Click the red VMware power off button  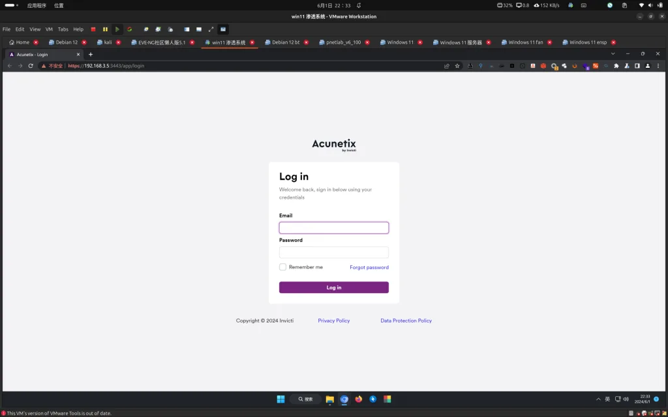tap(93, 29)
